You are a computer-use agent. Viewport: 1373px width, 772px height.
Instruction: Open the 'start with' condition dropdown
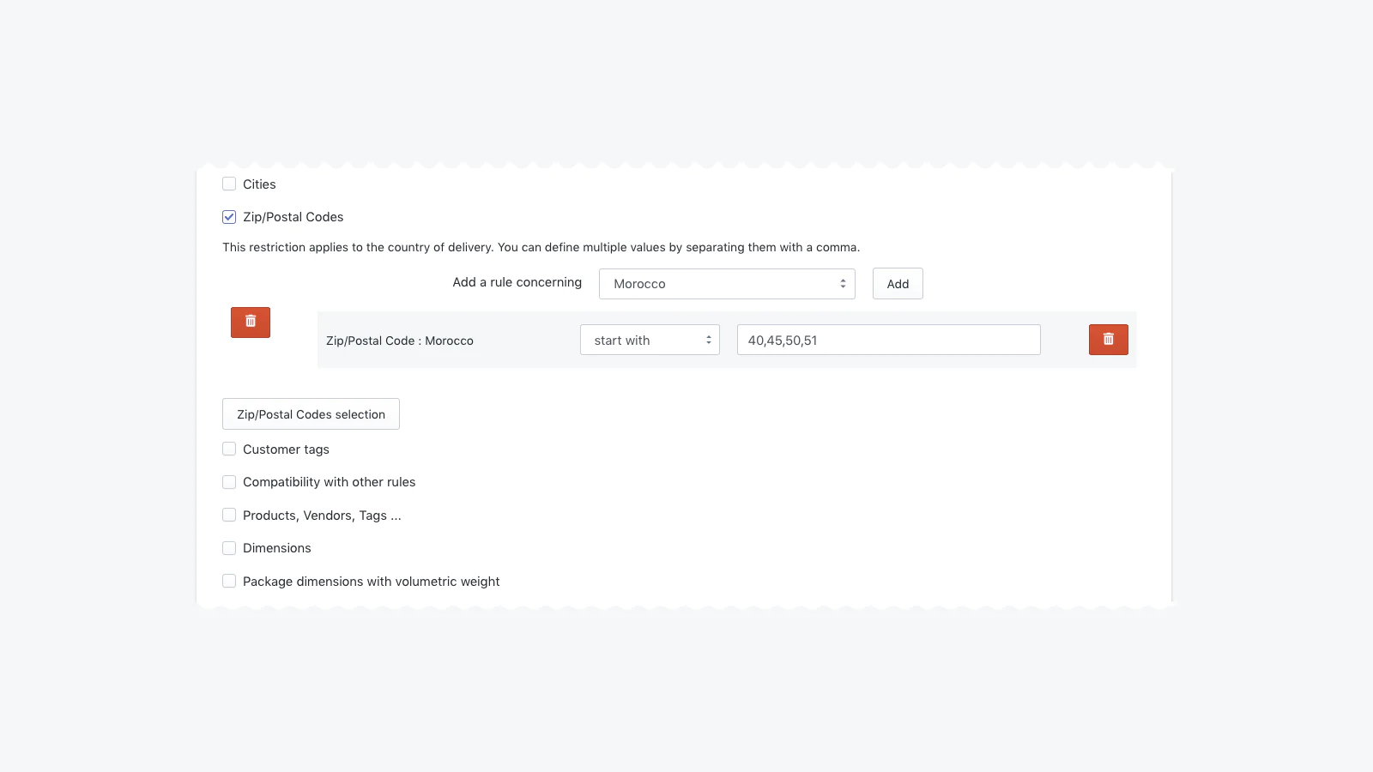tap(650, 340)
